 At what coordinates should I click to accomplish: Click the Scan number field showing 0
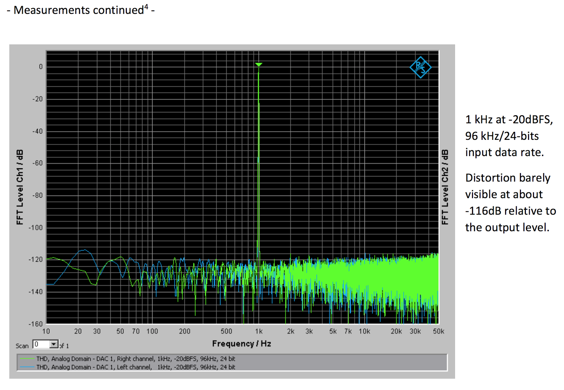41,344
